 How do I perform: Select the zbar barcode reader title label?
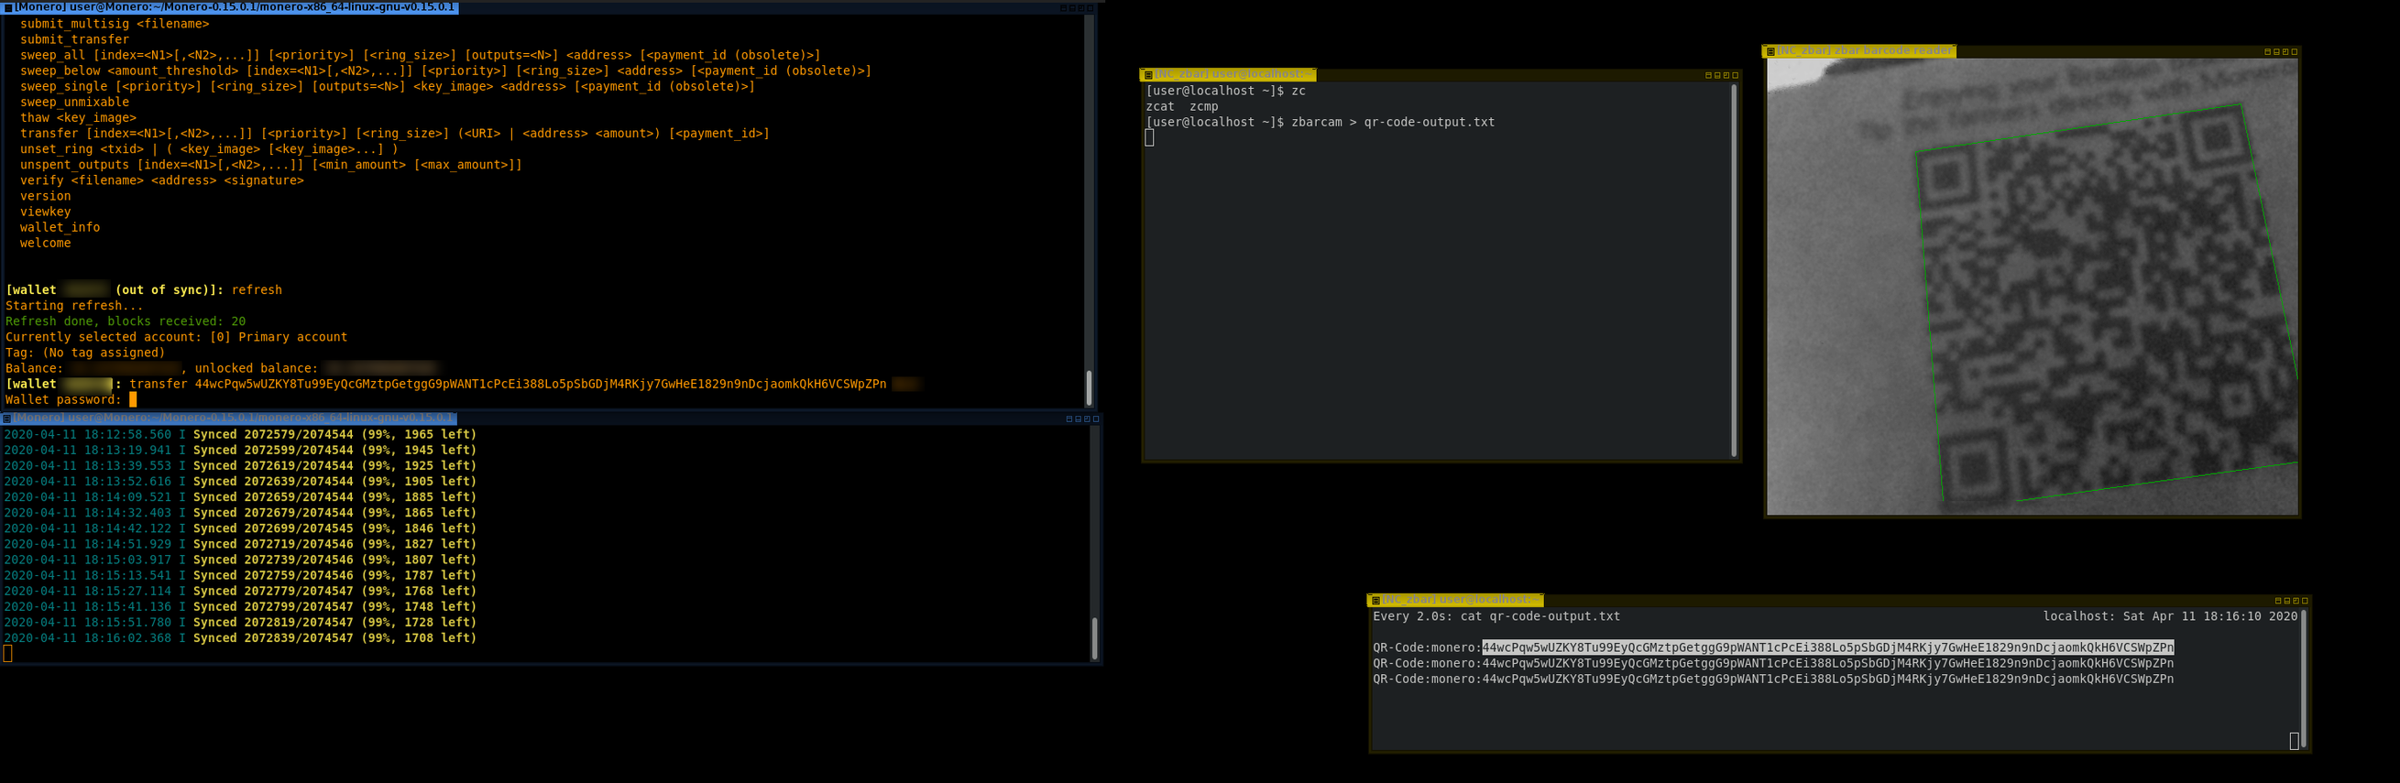click(1863, 51)
